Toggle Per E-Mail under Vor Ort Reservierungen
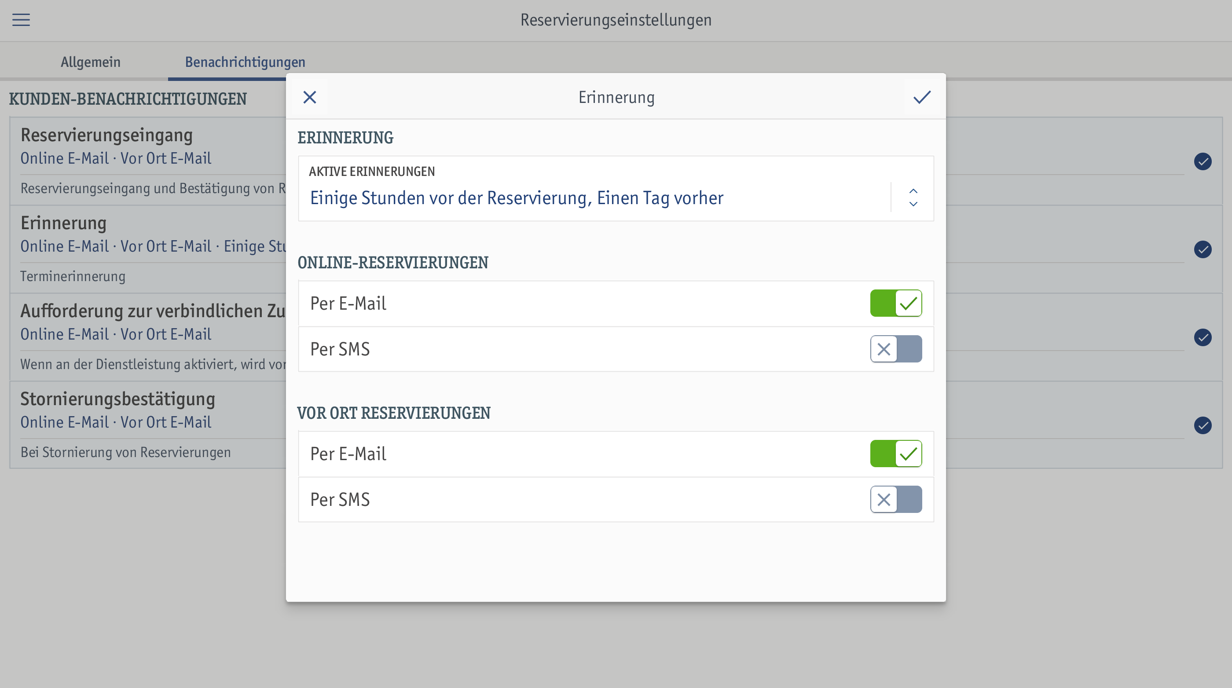The image size is (1232, 688). (x=896, y=454)
